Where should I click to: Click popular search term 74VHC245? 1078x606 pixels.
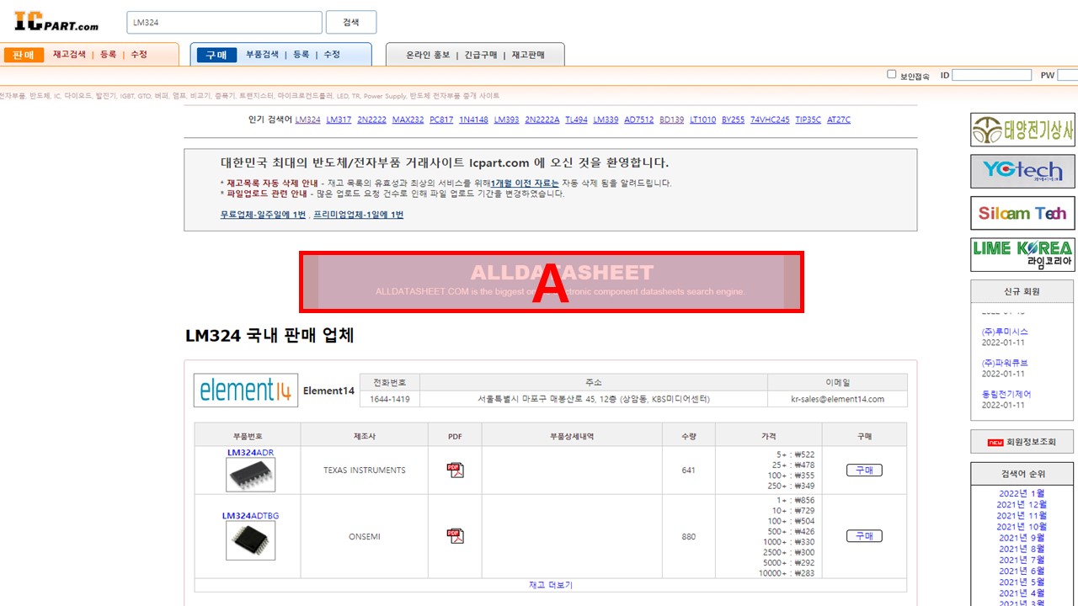770,120
